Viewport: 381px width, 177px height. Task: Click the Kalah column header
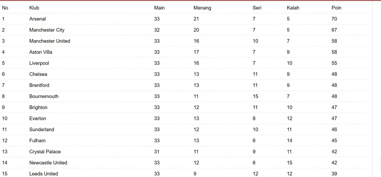[x=293, y=8]
